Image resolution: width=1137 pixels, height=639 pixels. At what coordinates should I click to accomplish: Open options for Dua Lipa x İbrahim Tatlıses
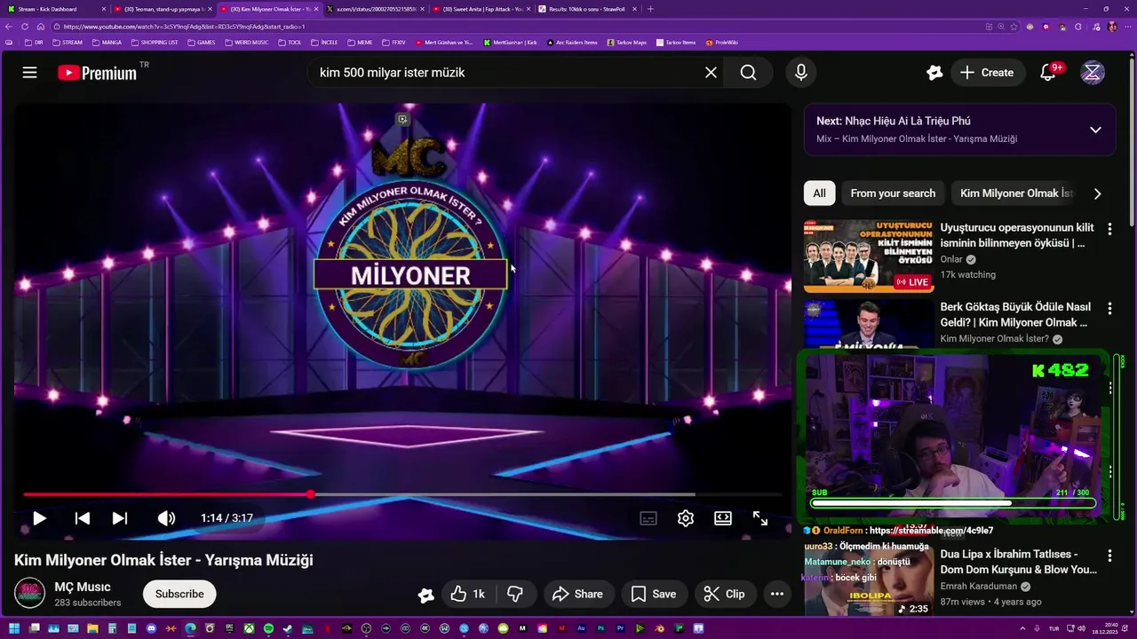point(1109,556)
